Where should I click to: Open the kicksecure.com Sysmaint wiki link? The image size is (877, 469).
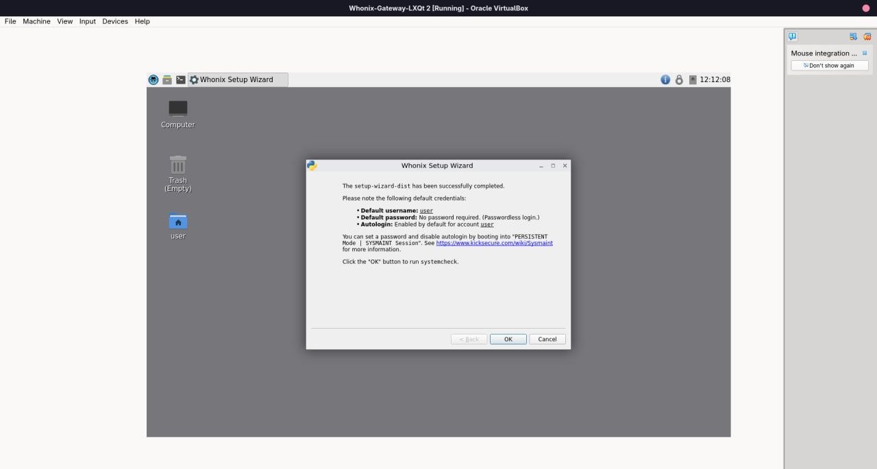495,243
